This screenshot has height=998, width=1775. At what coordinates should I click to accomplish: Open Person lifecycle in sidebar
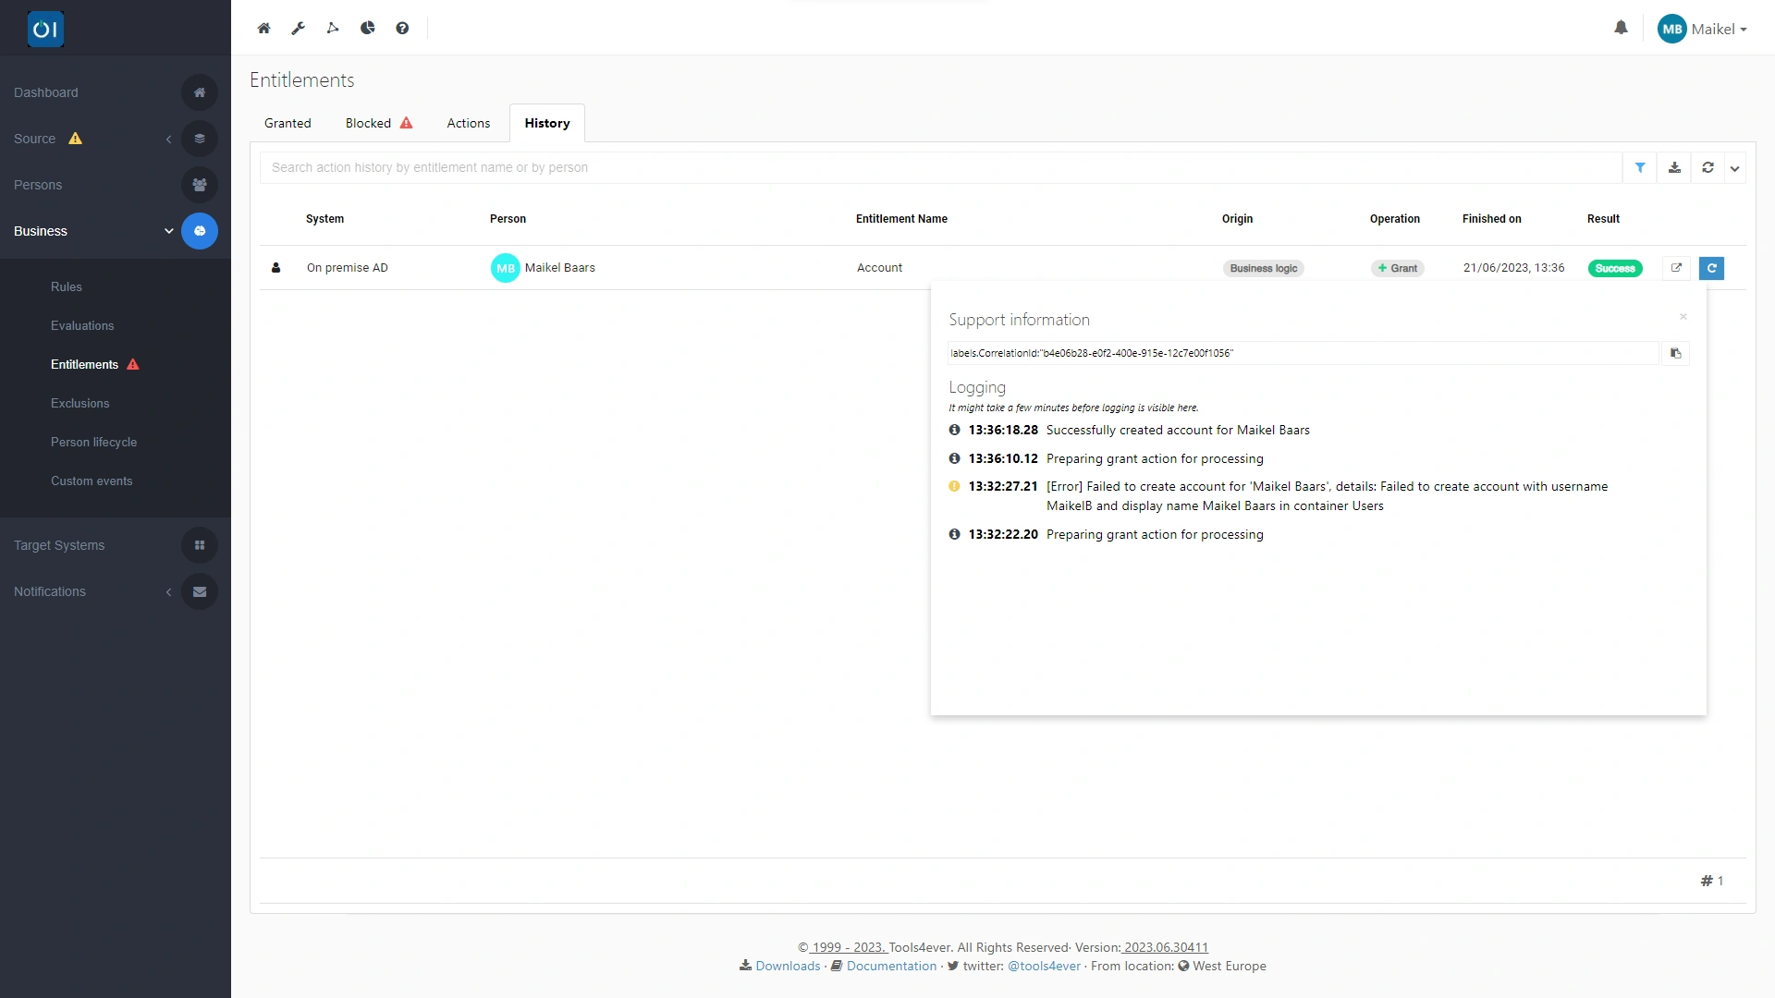[93, 442]
